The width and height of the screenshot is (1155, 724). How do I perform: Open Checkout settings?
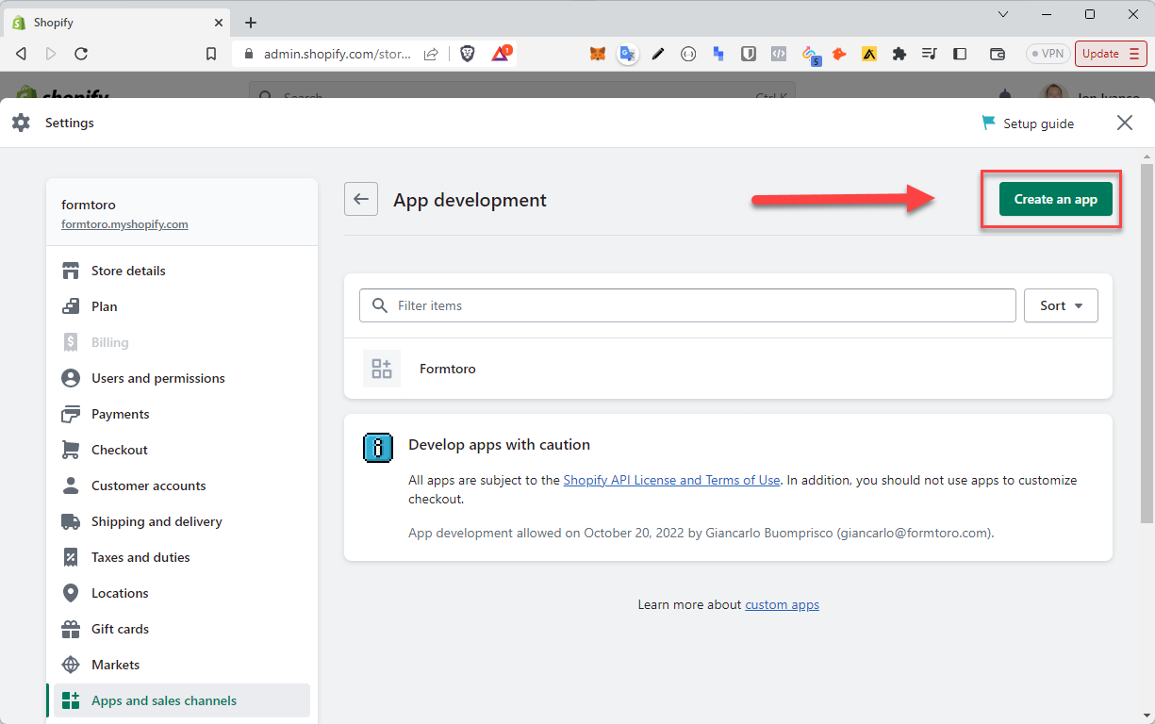pos(182,450)
